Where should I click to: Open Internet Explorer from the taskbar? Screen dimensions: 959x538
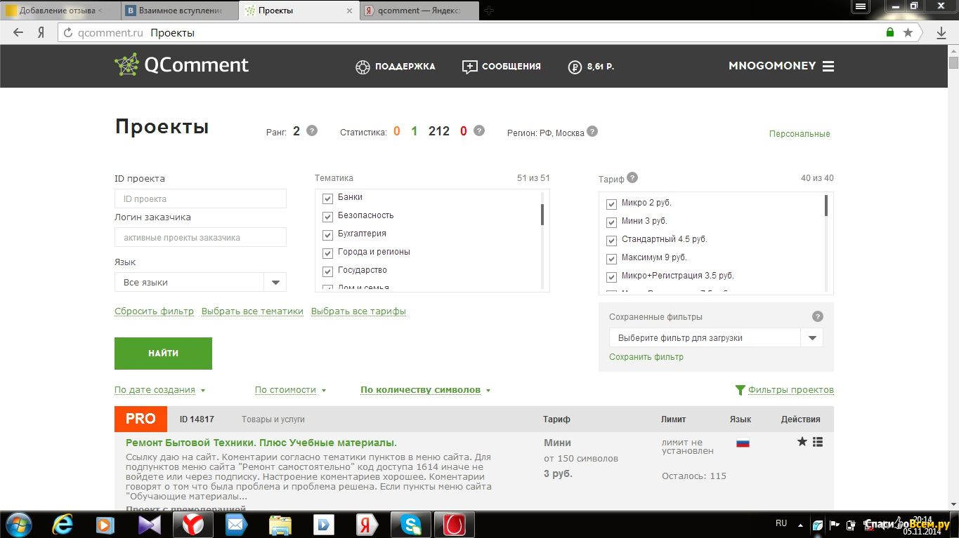64,524
